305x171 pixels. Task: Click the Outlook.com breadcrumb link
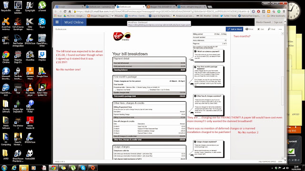pyautogui.click(x=61, y=29)
